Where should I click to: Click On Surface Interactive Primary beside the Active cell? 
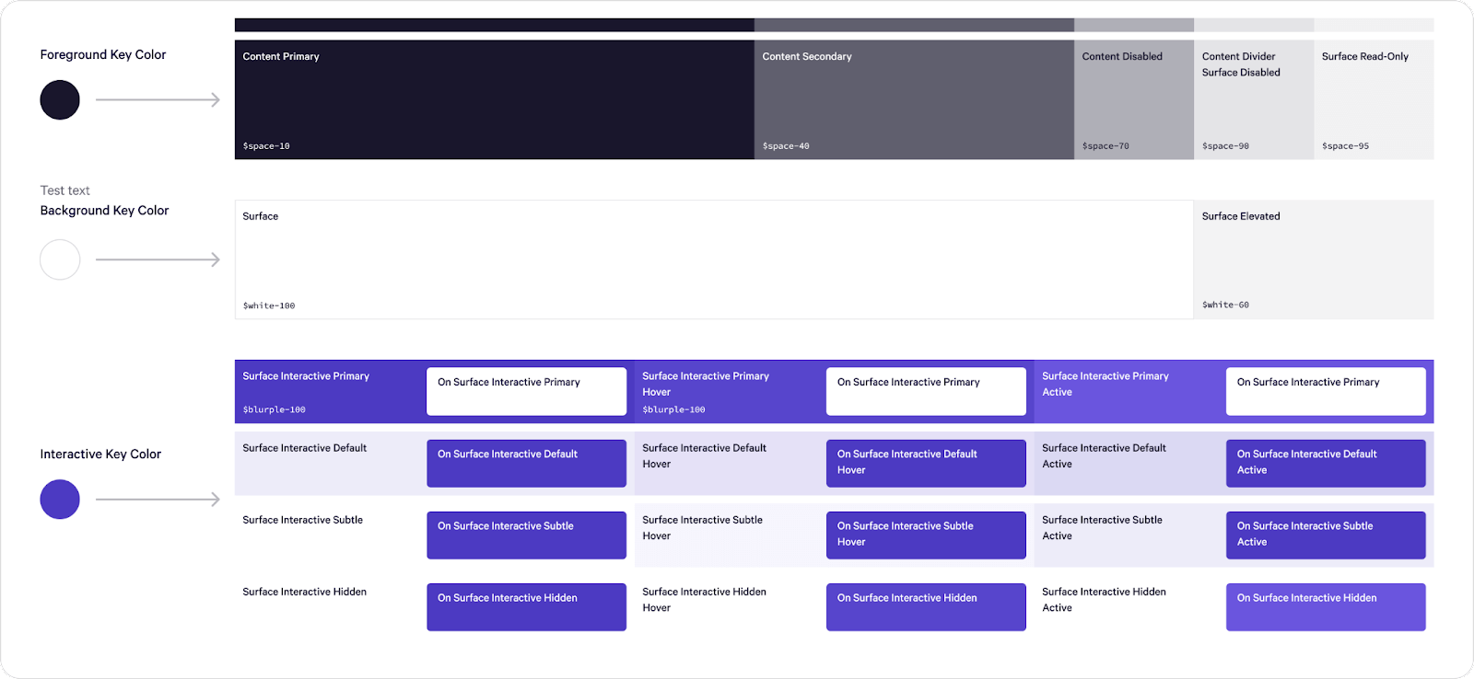coord(1326,391)
